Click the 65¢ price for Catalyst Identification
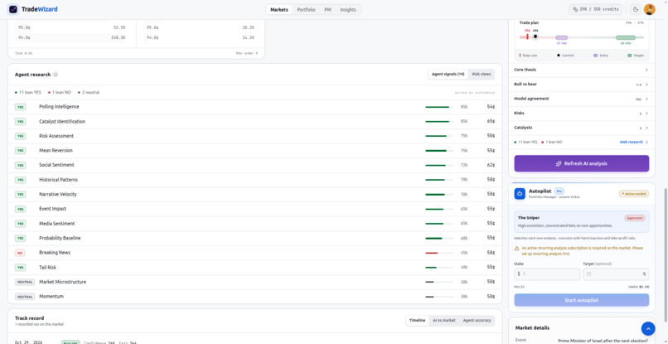Viewport: 668px width, 344px height. coord(491,122)
